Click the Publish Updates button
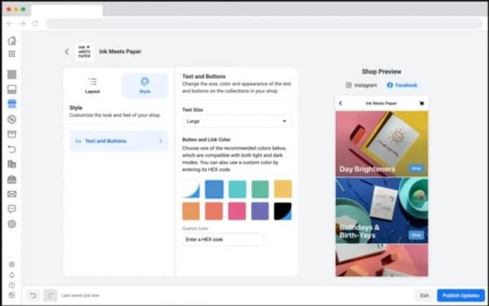 coord(461,295)
